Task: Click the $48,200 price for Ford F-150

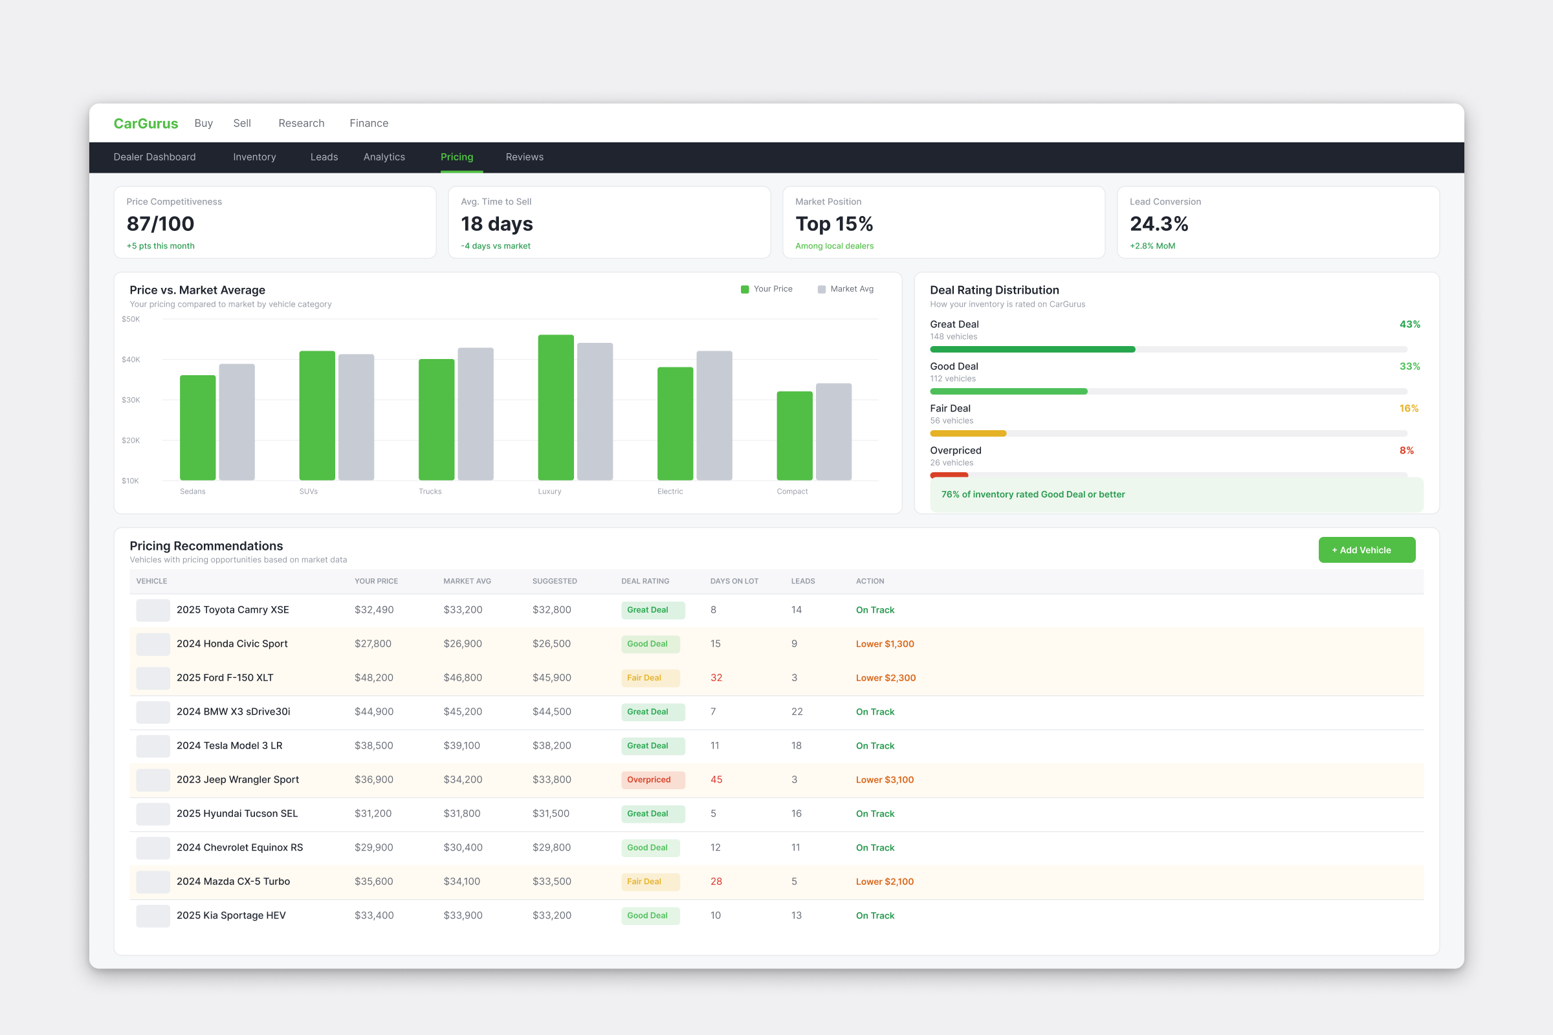Action: pos(374,678)
